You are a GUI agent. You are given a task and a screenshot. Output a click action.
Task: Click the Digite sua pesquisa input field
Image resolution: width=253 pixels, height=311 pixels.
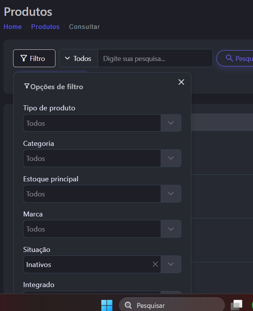point(155,58)
